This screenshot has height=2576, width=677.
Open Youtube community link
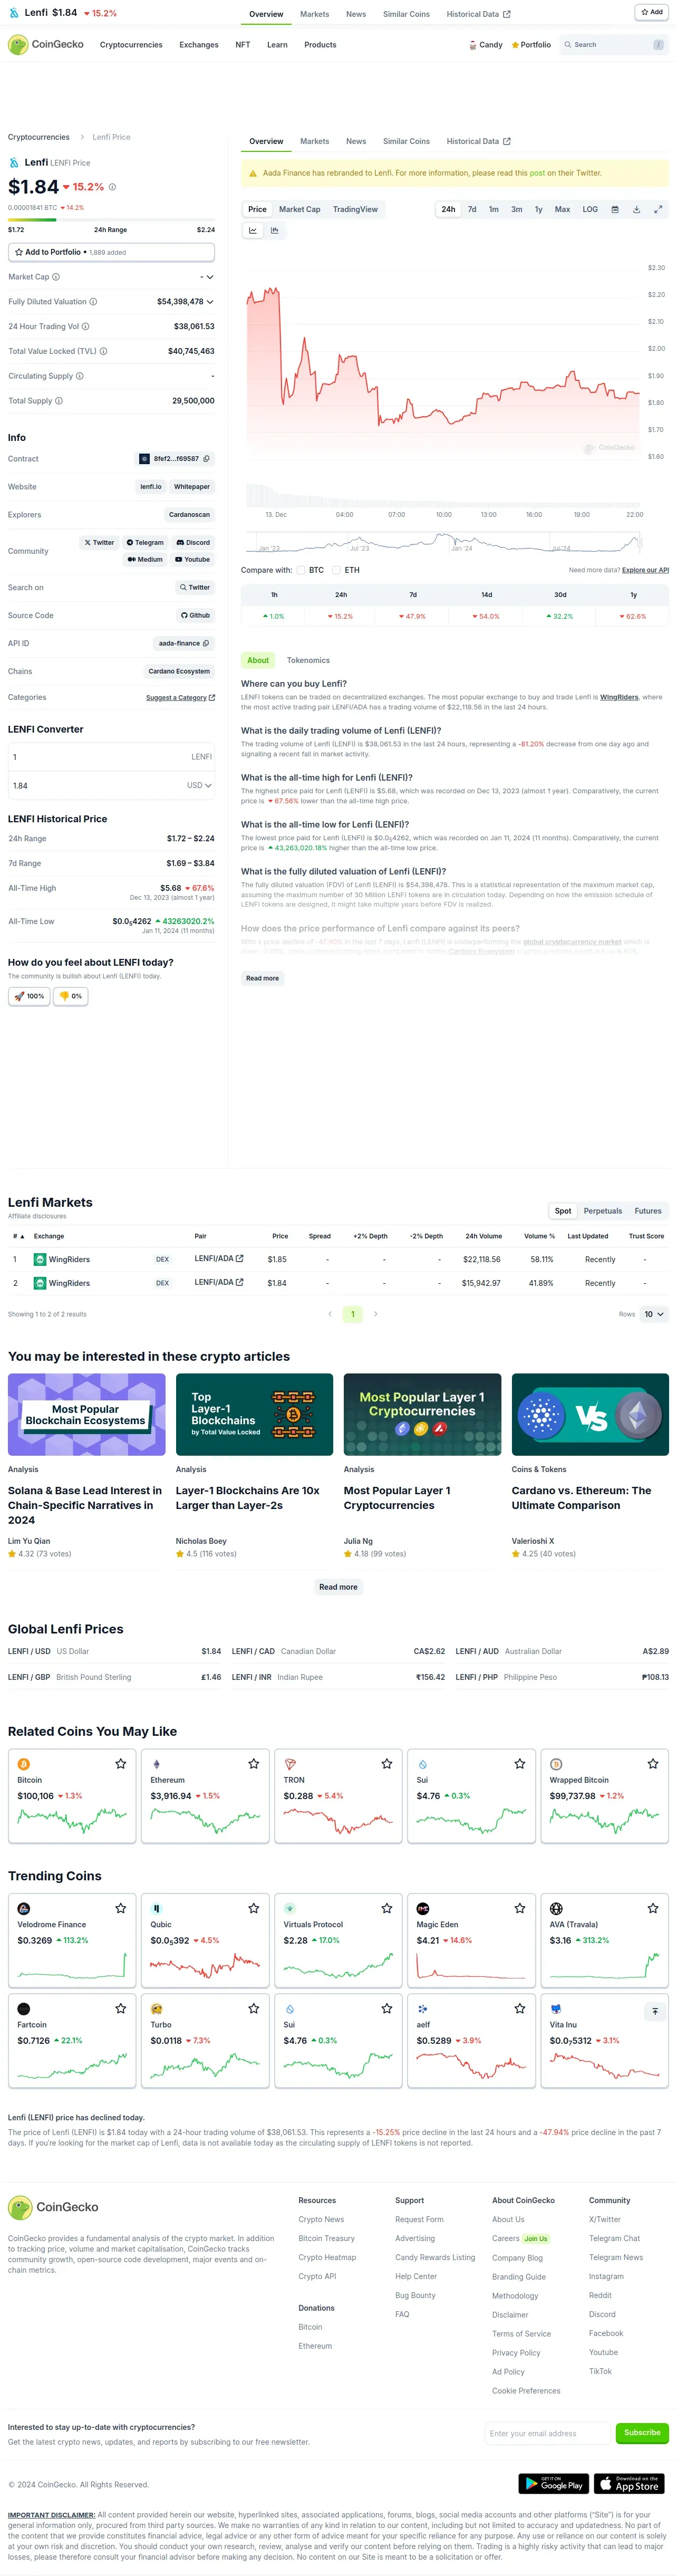pyautogui.click(x=193, y=560)
